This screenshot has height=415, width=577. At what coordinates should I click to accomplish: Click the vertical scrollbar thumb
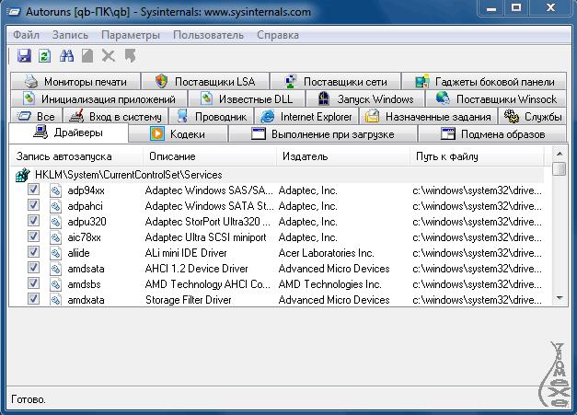[x=560, y=169]
